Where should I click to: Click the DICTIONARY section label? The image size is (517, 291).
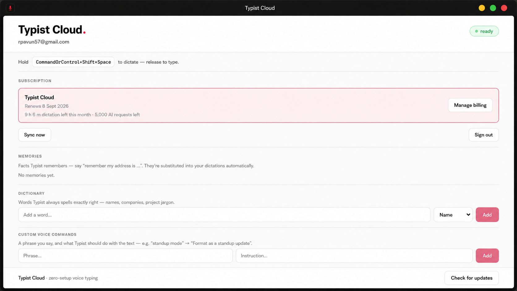(x=32, y=193)
